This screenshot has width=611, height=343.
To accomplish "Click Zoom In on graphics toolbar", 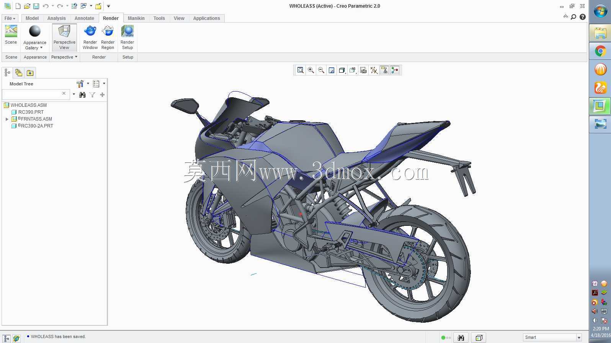I will [x=311, y=70].
